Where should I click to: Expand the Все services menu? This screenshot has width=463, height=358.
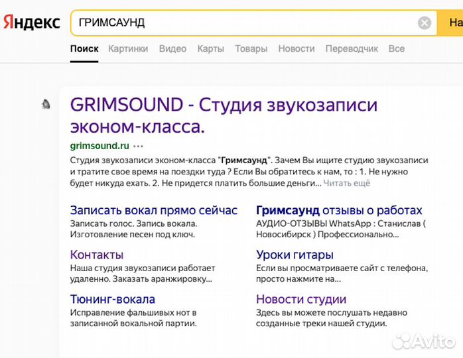pos(396,48)
